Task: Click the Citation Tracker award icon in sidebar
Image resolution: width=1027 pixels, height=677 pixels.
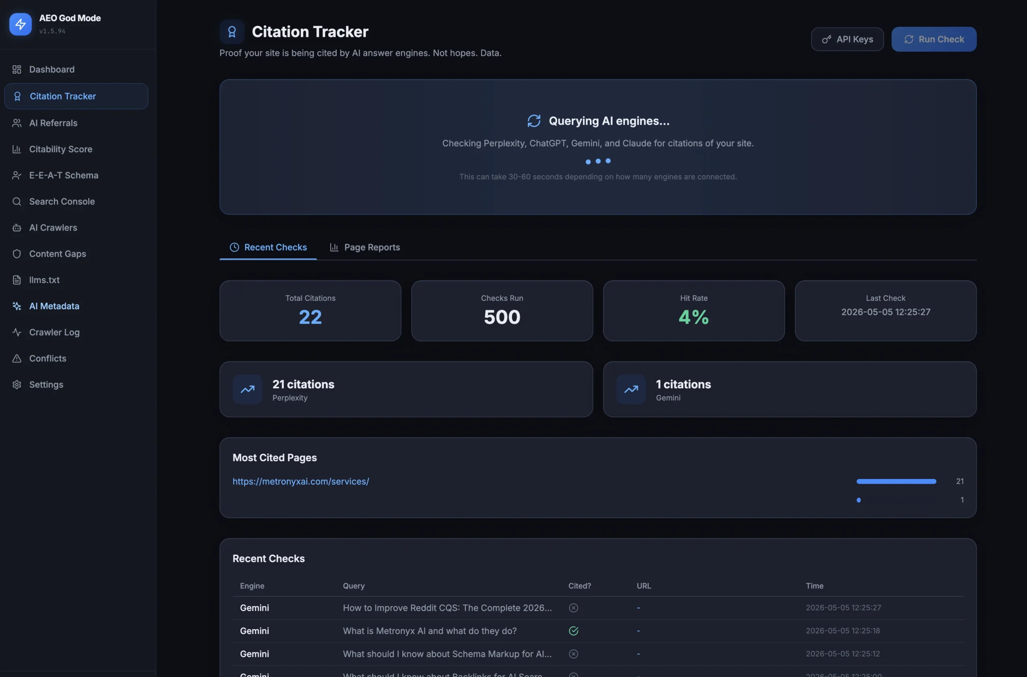Action: (17, 96)
